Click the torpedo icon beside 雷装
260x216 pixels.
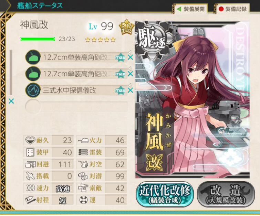83,152
